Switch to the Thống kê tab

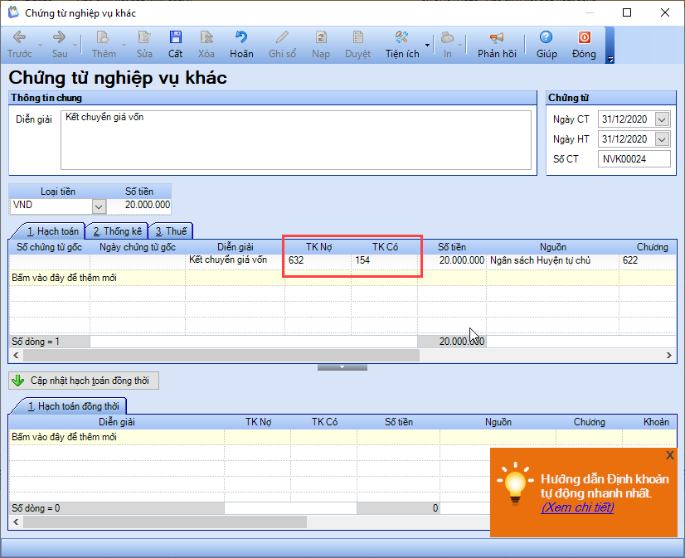[x=117, y=231]
